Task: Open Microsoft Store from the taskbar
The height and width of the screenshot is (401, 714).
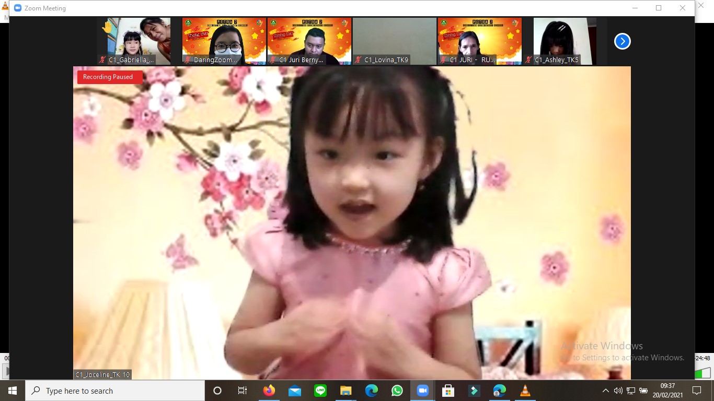Action: [448, 391]
